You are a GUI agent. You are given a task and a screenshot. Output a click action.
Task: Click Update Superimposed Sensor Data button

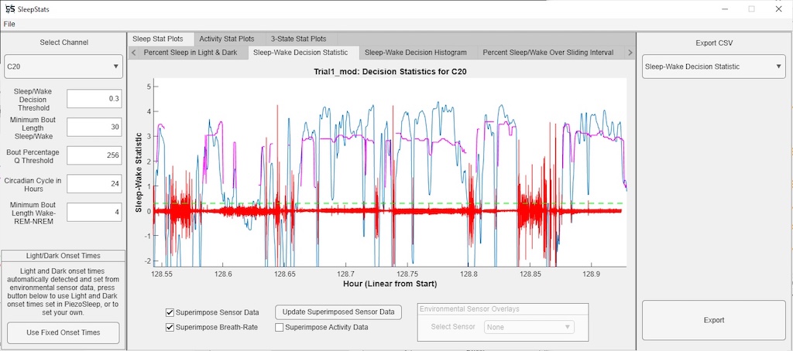point(338,312)
